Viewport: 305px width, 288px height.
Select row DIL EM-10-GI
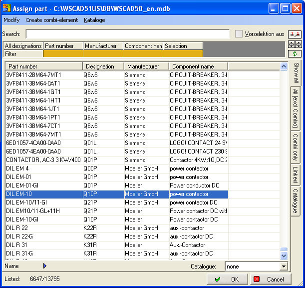(117, 219)
